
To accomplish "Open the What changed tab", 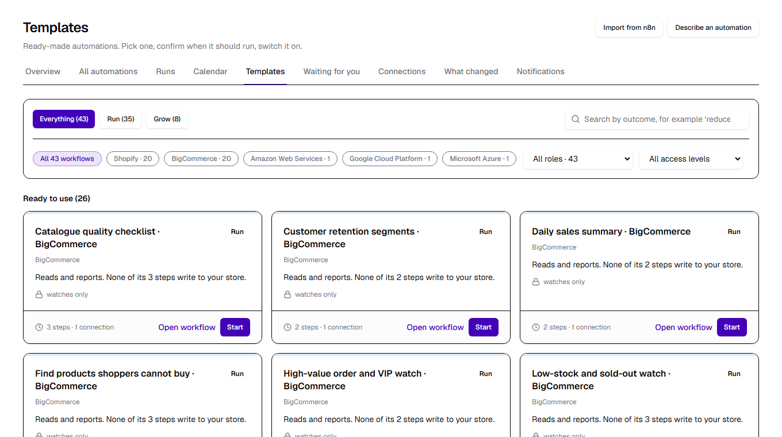I will tap(471, 71).
